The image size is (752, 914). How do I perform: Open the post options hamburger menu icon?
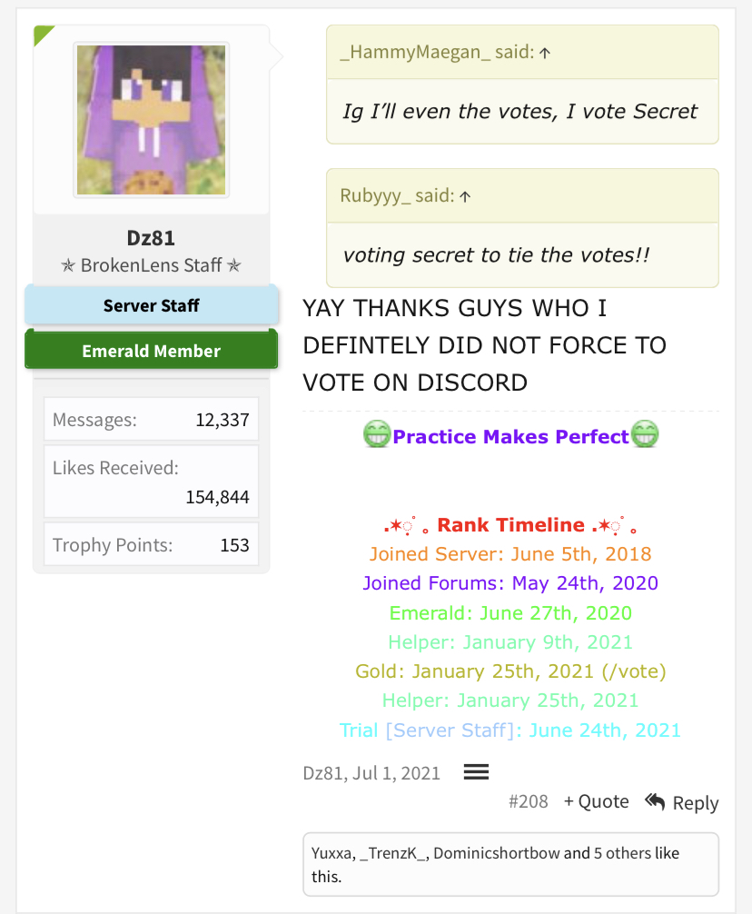tap(476, 772)
